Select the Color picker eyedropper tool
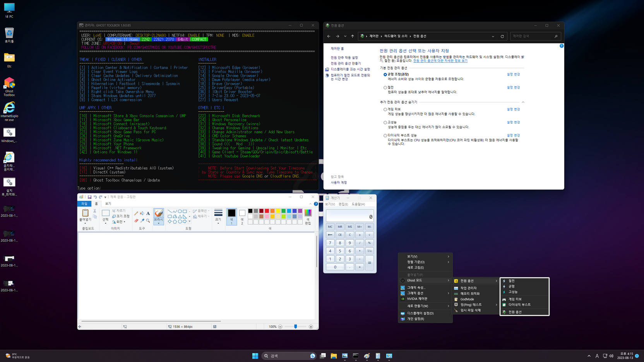 [142, 220]
